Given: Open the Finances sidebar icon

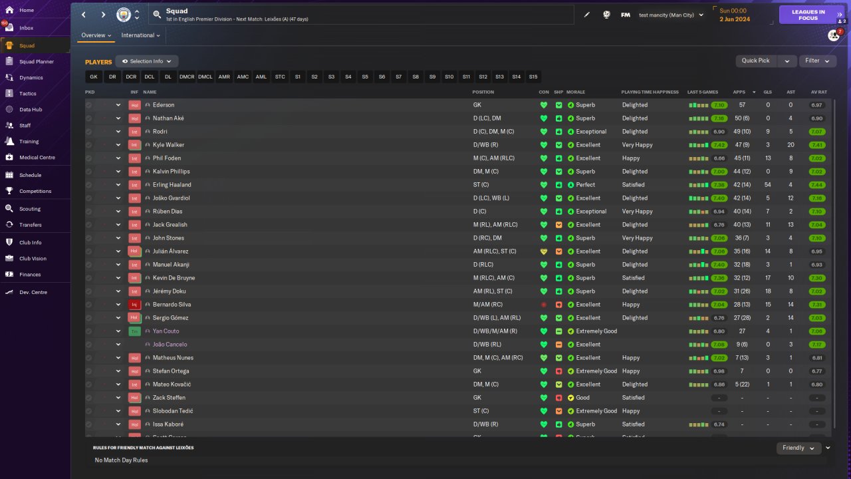Looking at the screenshot, I should click(9, 275).
